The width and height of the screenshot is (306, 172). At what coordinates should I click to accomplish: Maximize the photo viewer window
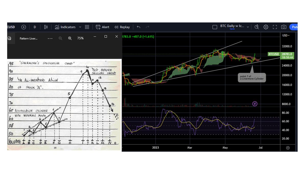106,37
